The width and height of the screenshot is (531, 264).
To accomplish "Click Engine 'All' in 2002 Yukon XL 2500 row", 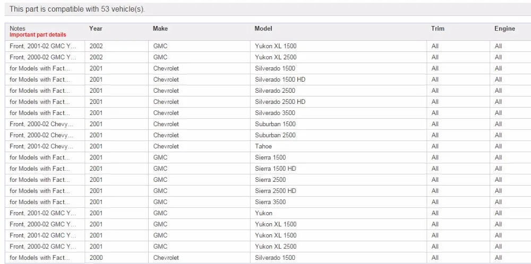I will (x=498, y=57).
